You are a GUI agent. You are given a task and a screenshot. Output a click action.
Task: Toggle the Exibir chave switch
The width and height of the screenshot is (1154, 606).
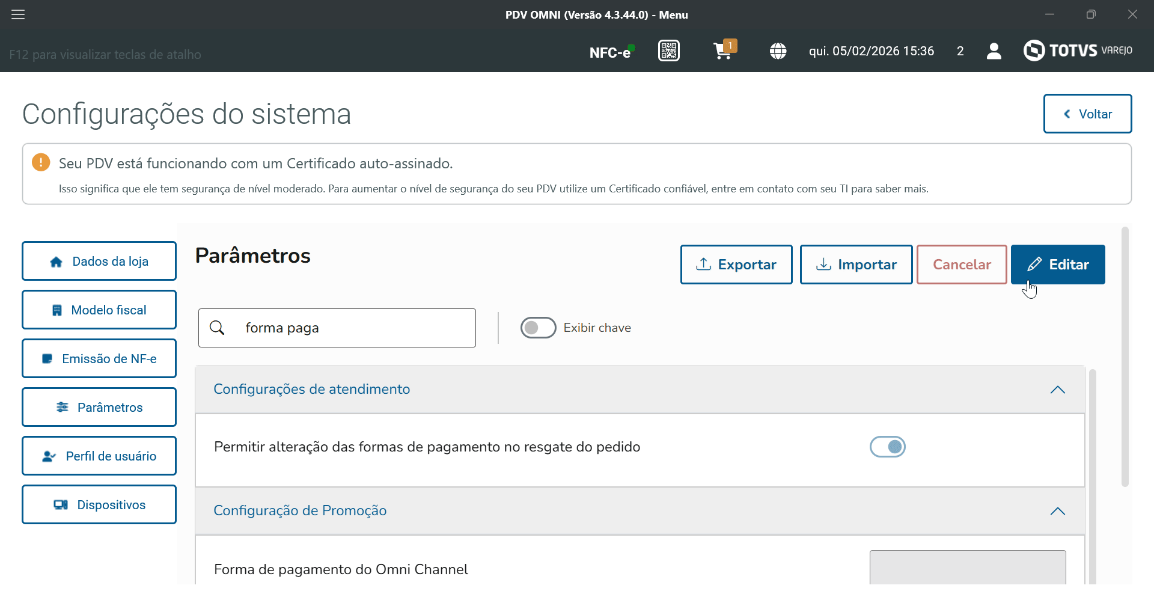point(538,328)
